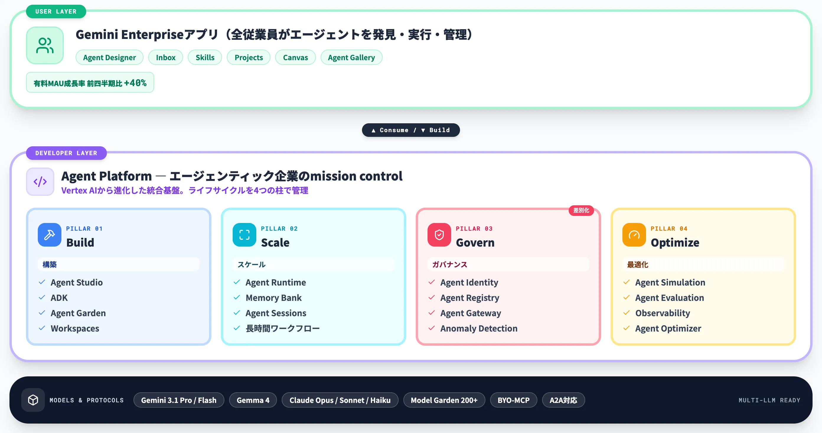The width and height of the screenshot is (822, 433).
Task: Toggle the Memory Bank checkmark
Action: 237,298
